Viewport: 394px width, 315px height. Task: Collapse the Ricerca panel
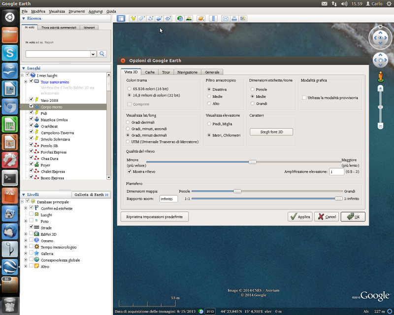pos(24,18)
